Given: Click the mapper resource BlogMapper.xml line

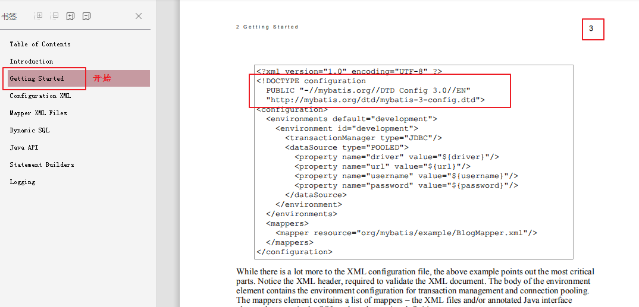Looking at the screenshot, I should coord(406,233).
